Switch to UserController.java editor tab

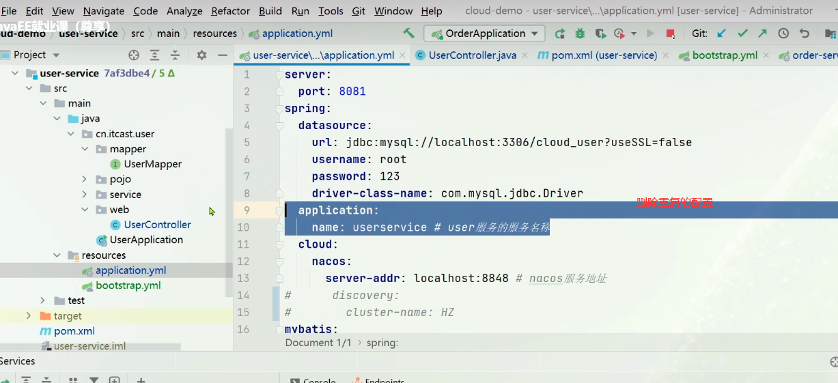pos(472,55)
